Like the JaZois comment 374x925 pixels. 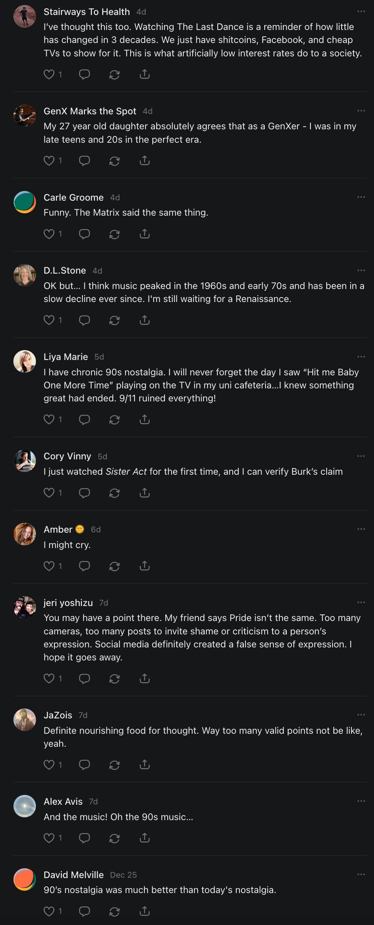pyautogui.click(x=49, y=765)
